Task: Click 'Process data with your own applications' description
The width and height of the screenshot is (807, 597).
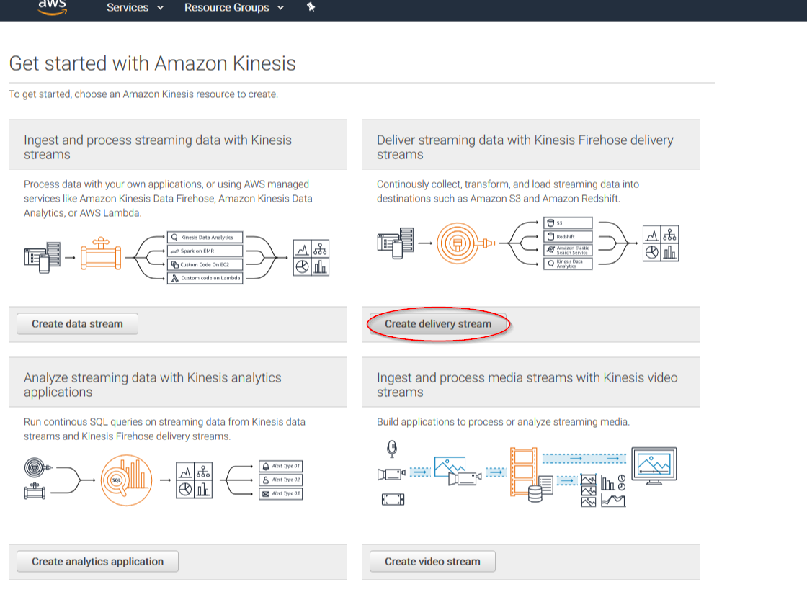Action: pos(168,199)
